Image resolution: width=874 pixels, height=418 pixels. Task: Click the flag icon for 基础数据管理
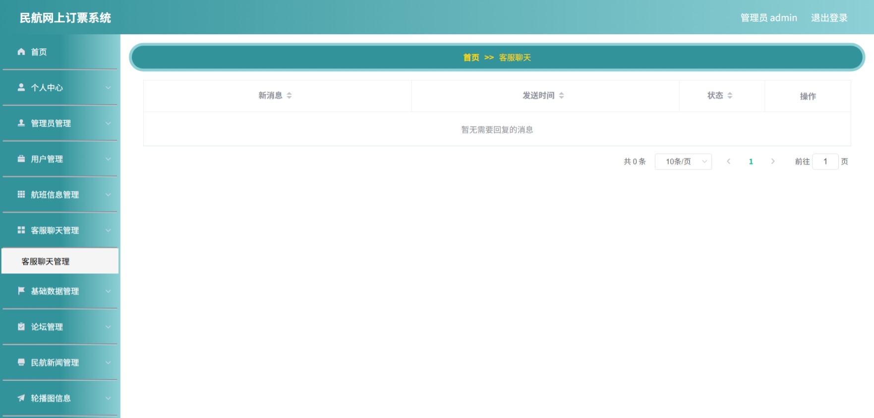21,291
